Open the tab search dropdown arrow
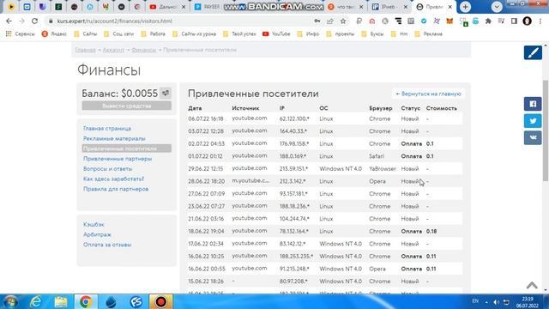Screen dimensions: 549x309 click(x=497, y=7)
